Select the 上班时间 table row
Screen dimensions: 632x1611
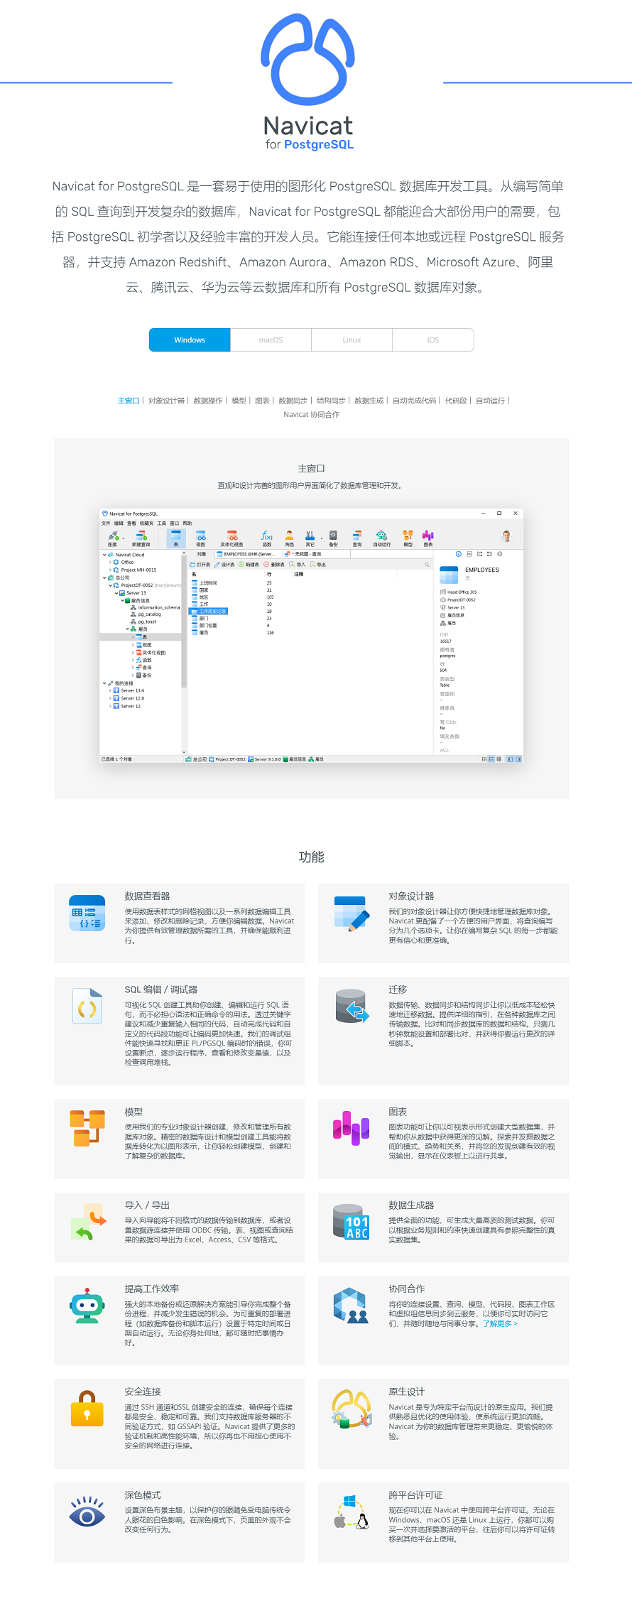tap(205, 582)
